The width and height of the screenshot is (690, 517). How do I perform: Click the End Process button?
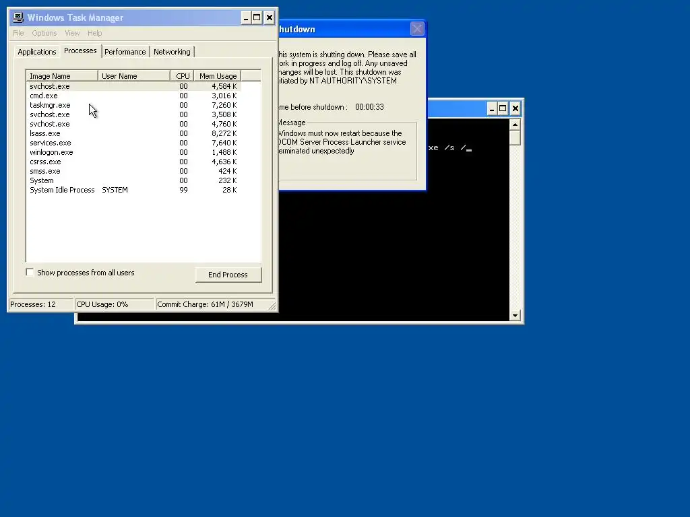click(228, 275)
